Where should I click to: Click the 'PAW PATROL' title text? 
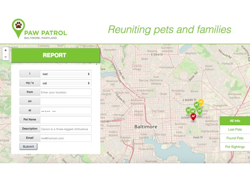45,33
